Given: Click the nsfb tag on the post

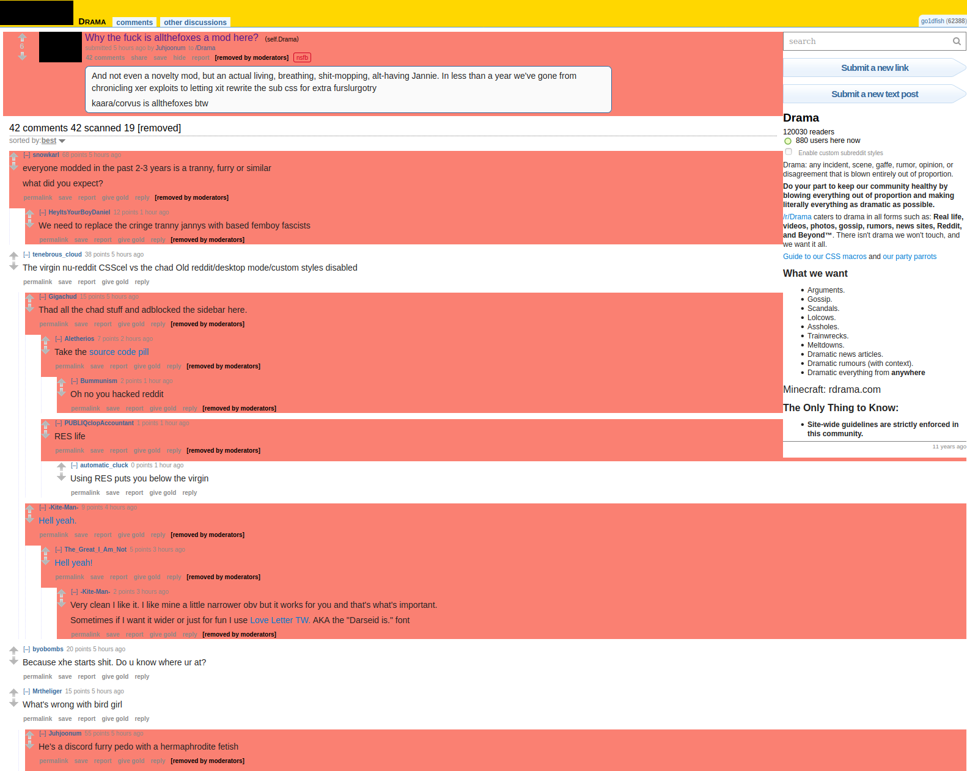Looking at the screenshot, I should point(303,58).
